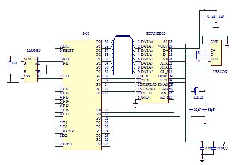Select the PSEN pin label
This screenshot has width=237, height=165.
tap(67, 144)
